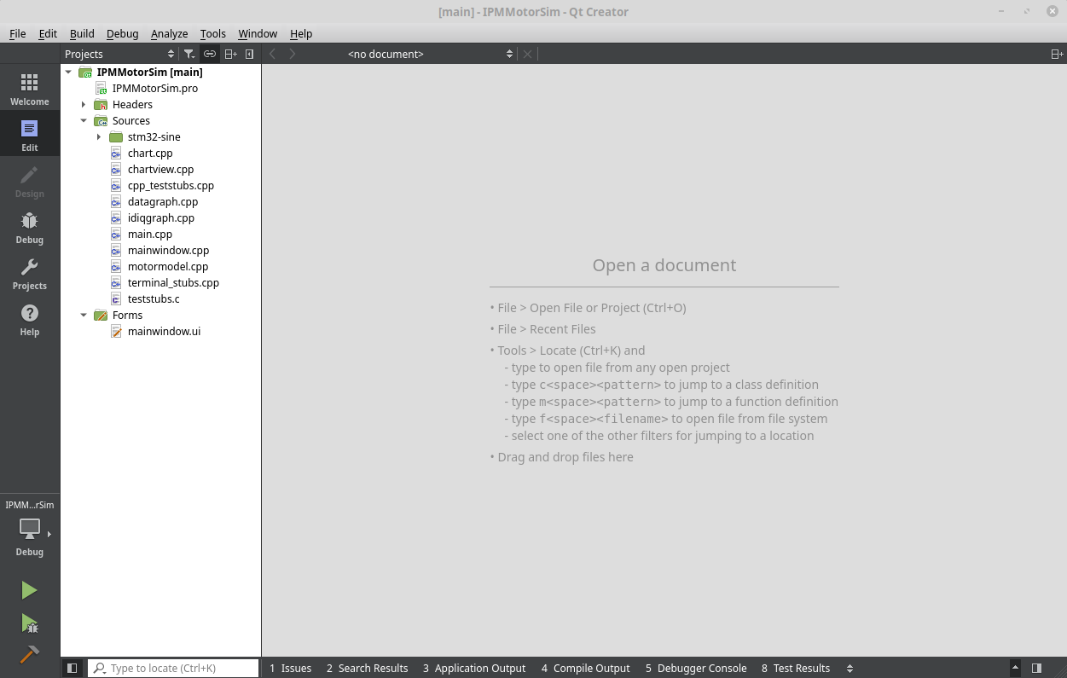Toggle synchronize with editor link icon
This screenshot has width=1067, height=678.
pyautogui.click(x=210, y=54)
